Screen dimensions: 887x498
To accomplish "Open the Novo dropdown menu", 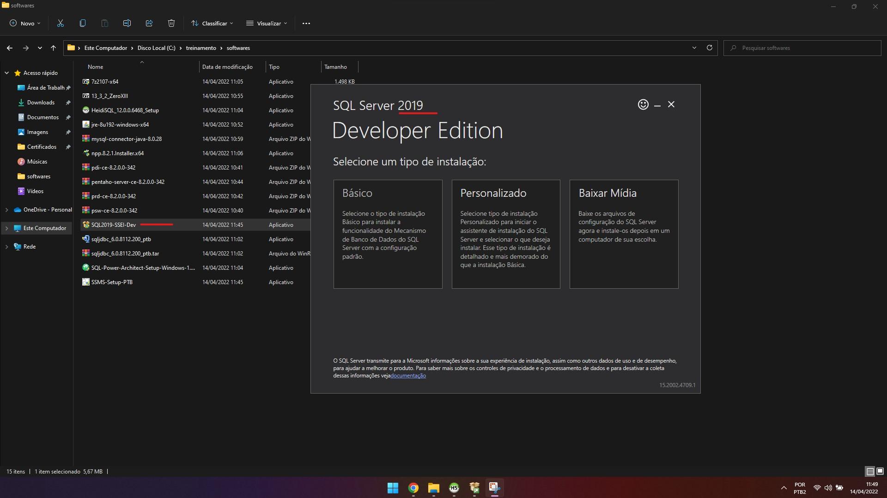I will pyautogui.click(x=25, y=23).
